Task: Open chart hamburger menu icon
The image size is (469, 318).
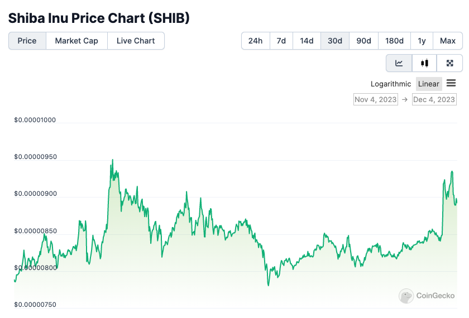Action: (x=451, y=84)
